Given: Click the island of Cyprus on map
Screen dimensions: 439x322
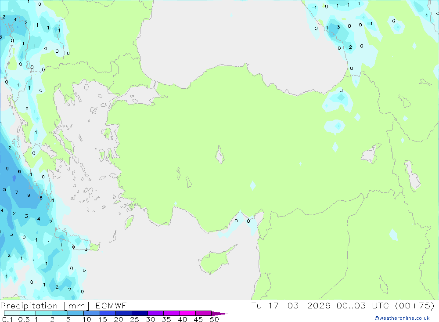Looking at the screenshot, I should 216,260.
